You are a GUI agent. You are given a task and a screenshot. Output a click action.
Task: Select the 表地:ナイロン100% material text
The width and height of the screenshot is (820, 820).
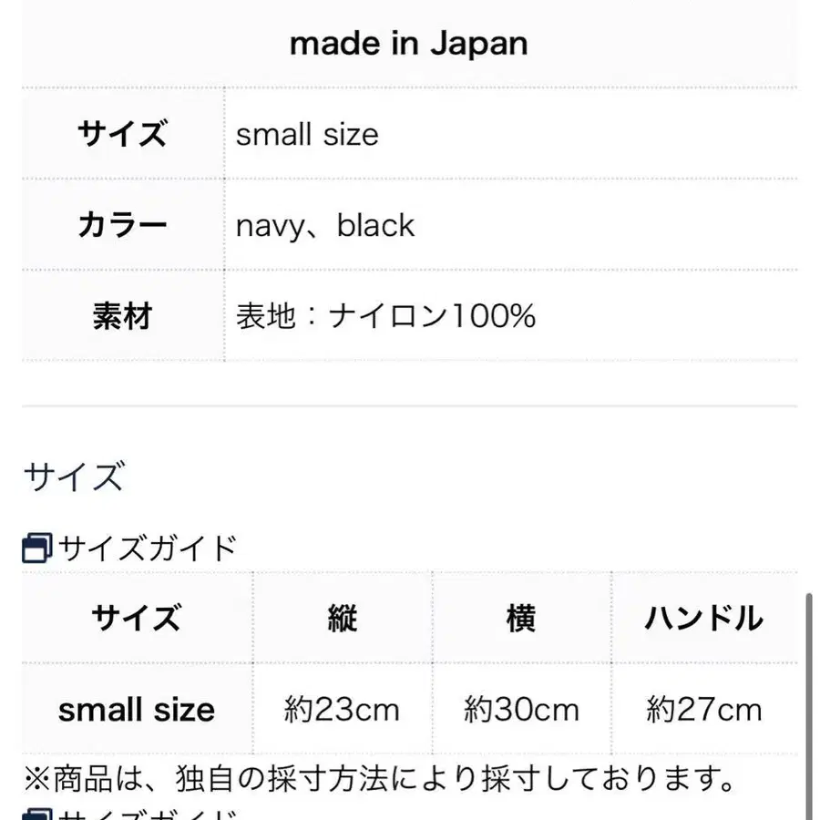tap(386, 316)
